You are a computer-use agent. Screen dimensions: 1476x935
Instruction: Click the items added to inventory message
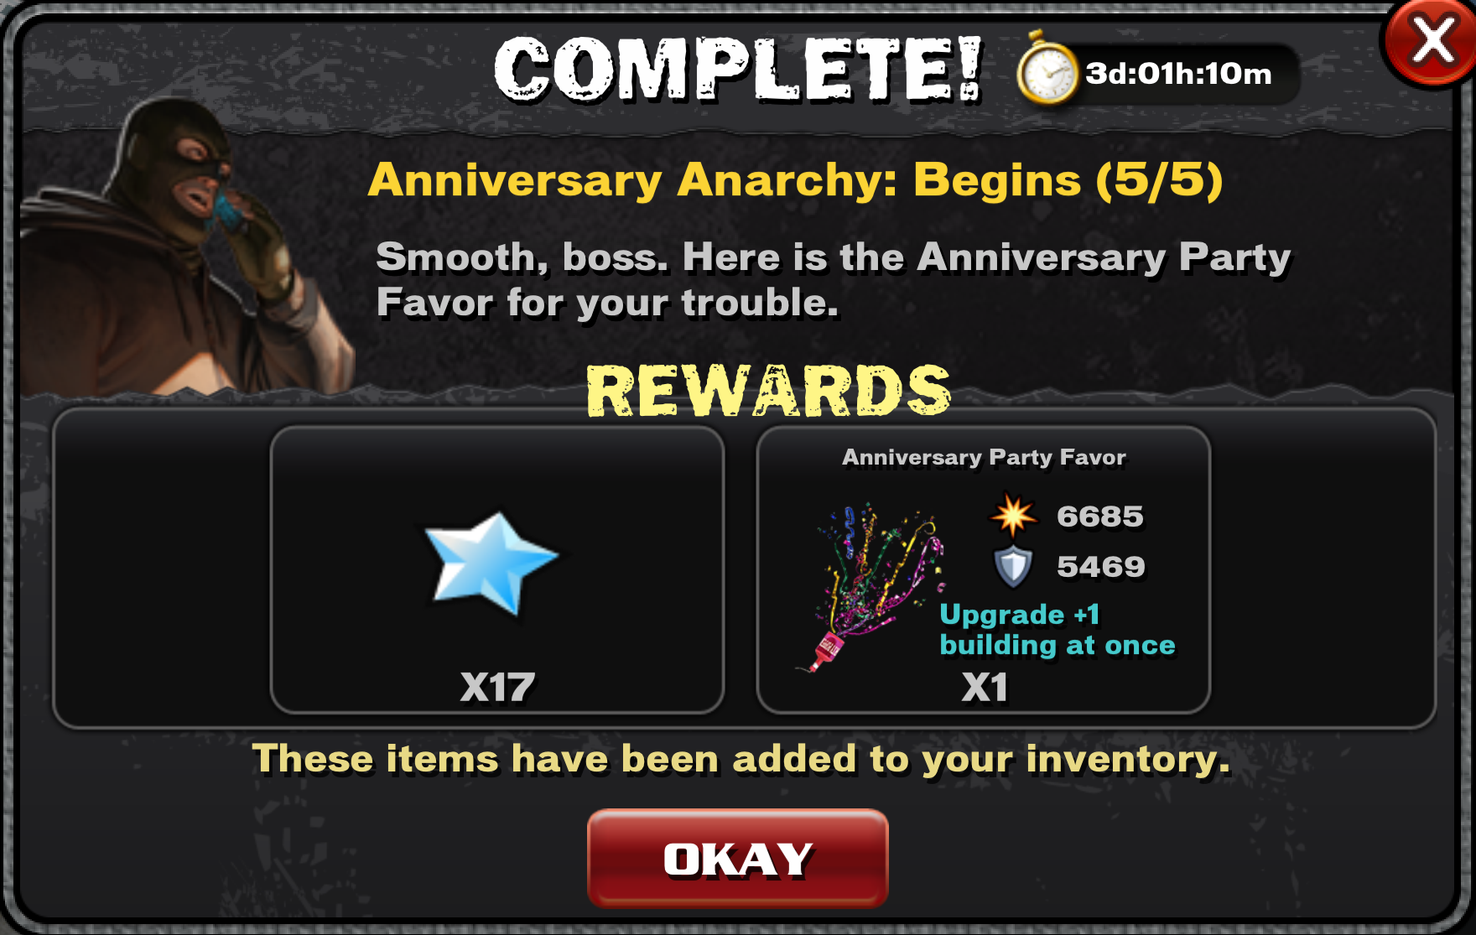pyautogui.click(x=741, y=759)
